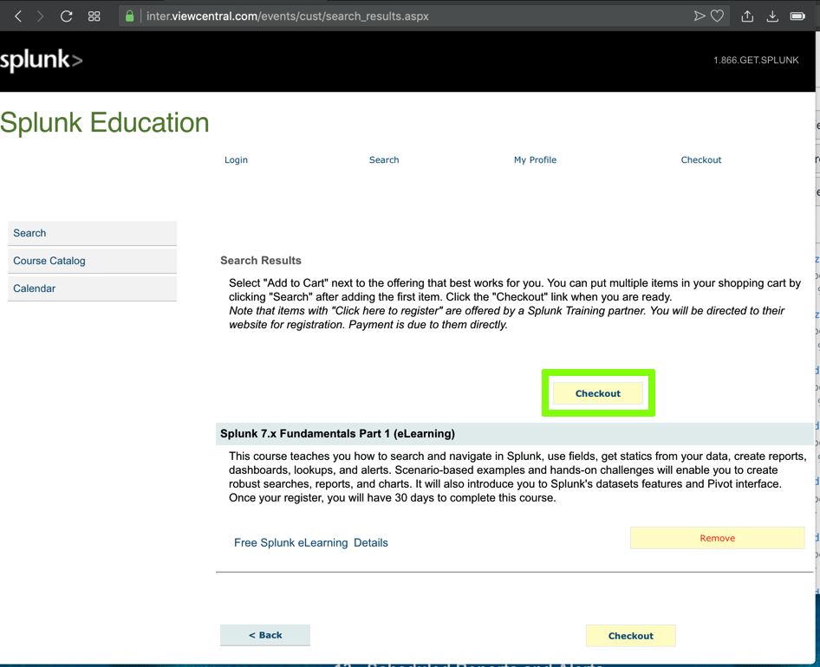Select Search in the left sidebar

pos(92,233)
